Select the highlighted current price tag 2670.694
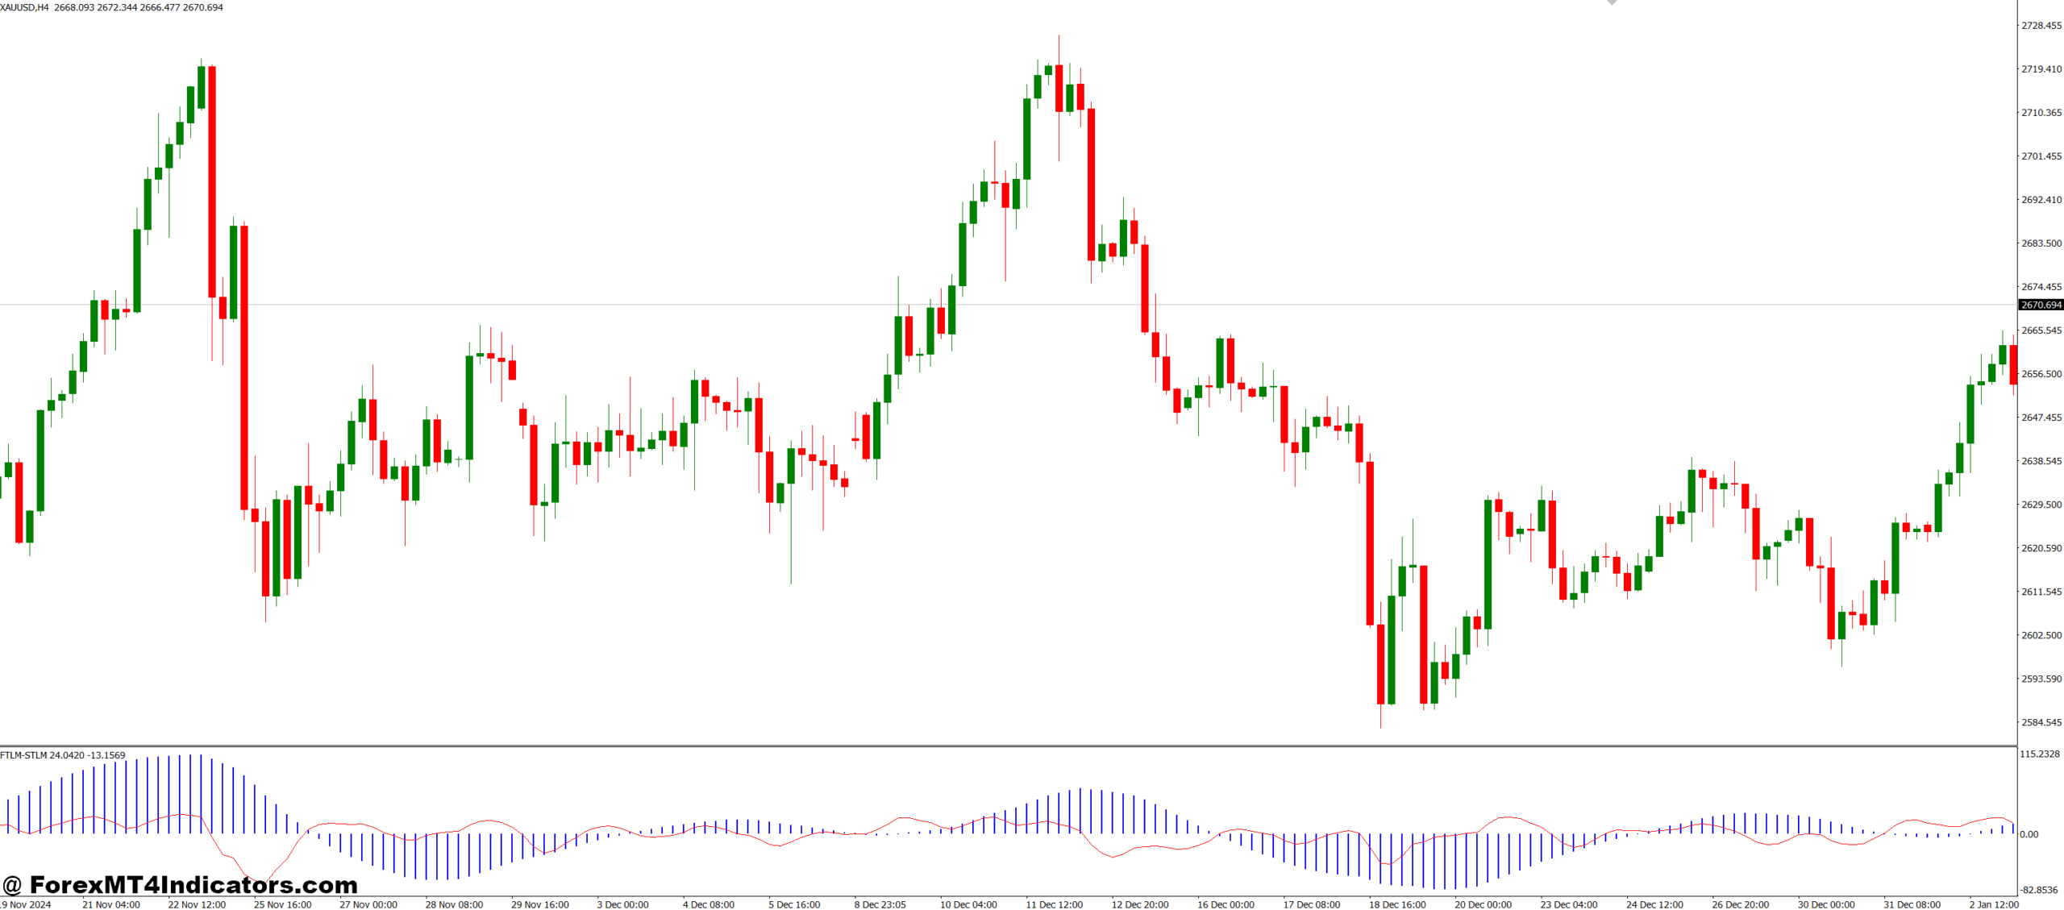The width and height of the screenshot is (2064, 910). [x=2041, y=305]
